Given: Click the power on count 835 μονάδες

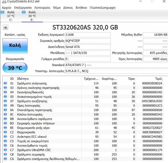Looking at the screenshot, I should click(x=155, y=53).
